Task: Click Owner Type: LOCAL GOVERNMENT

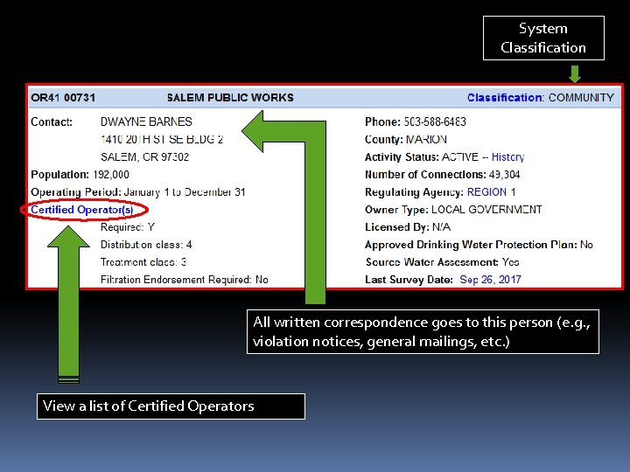Action: (x=453, y=210)
